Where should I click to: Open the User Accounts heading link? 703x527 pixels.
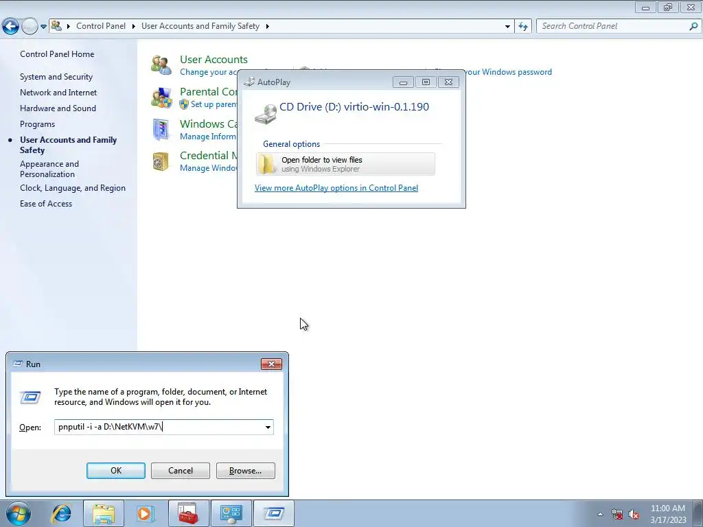point(214,59)
